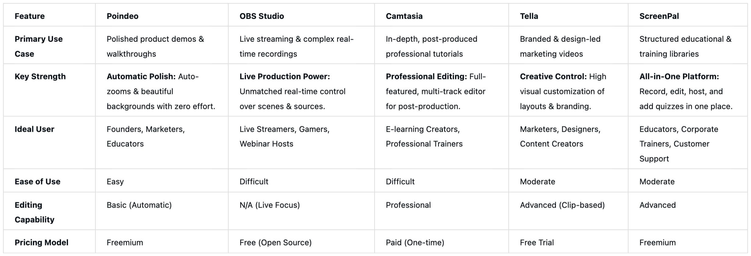The width and height of the screenshot is (751, 256).
Task: Select the Editing Capability row label
Action: (x=34, y=212)
